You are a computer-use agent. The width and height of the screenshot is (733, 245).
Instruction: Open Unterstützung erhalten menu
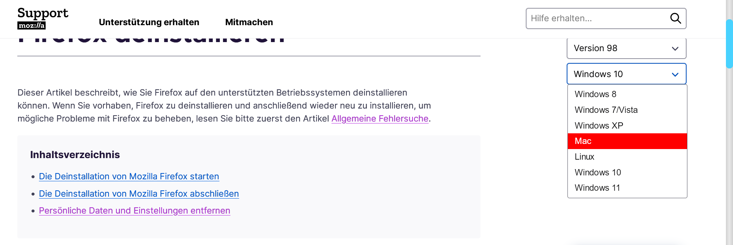pos(149,22)
